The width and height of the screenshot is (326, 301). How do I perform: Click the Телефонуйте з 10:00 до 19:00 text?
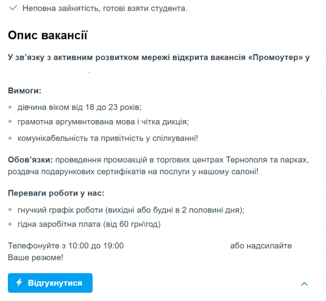(x=66, y=246)
